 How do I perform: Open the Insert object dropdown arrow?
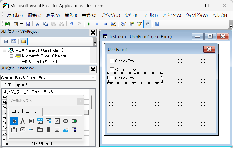(22, 24)
